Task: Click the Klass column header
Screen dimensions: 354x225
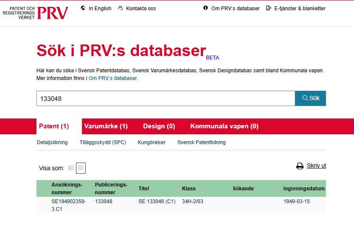Action: [x=189, y=189]
